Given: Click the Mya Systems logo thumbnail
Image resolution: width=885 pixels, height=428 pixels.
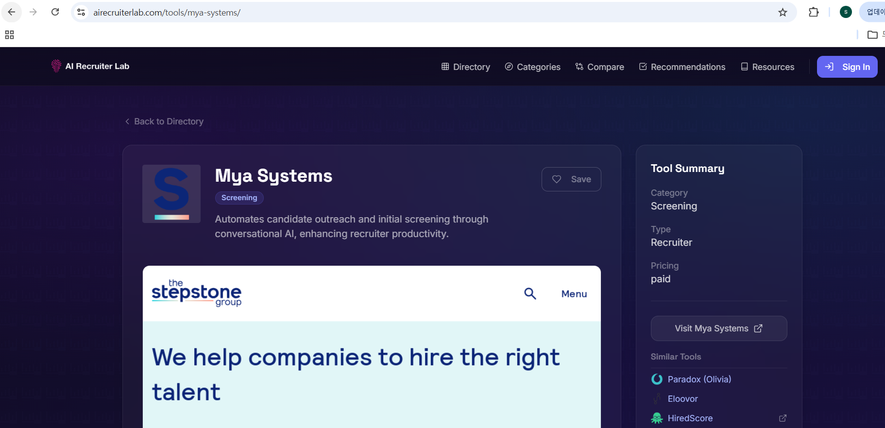Looking at the screenshot, I should point(171,194).
